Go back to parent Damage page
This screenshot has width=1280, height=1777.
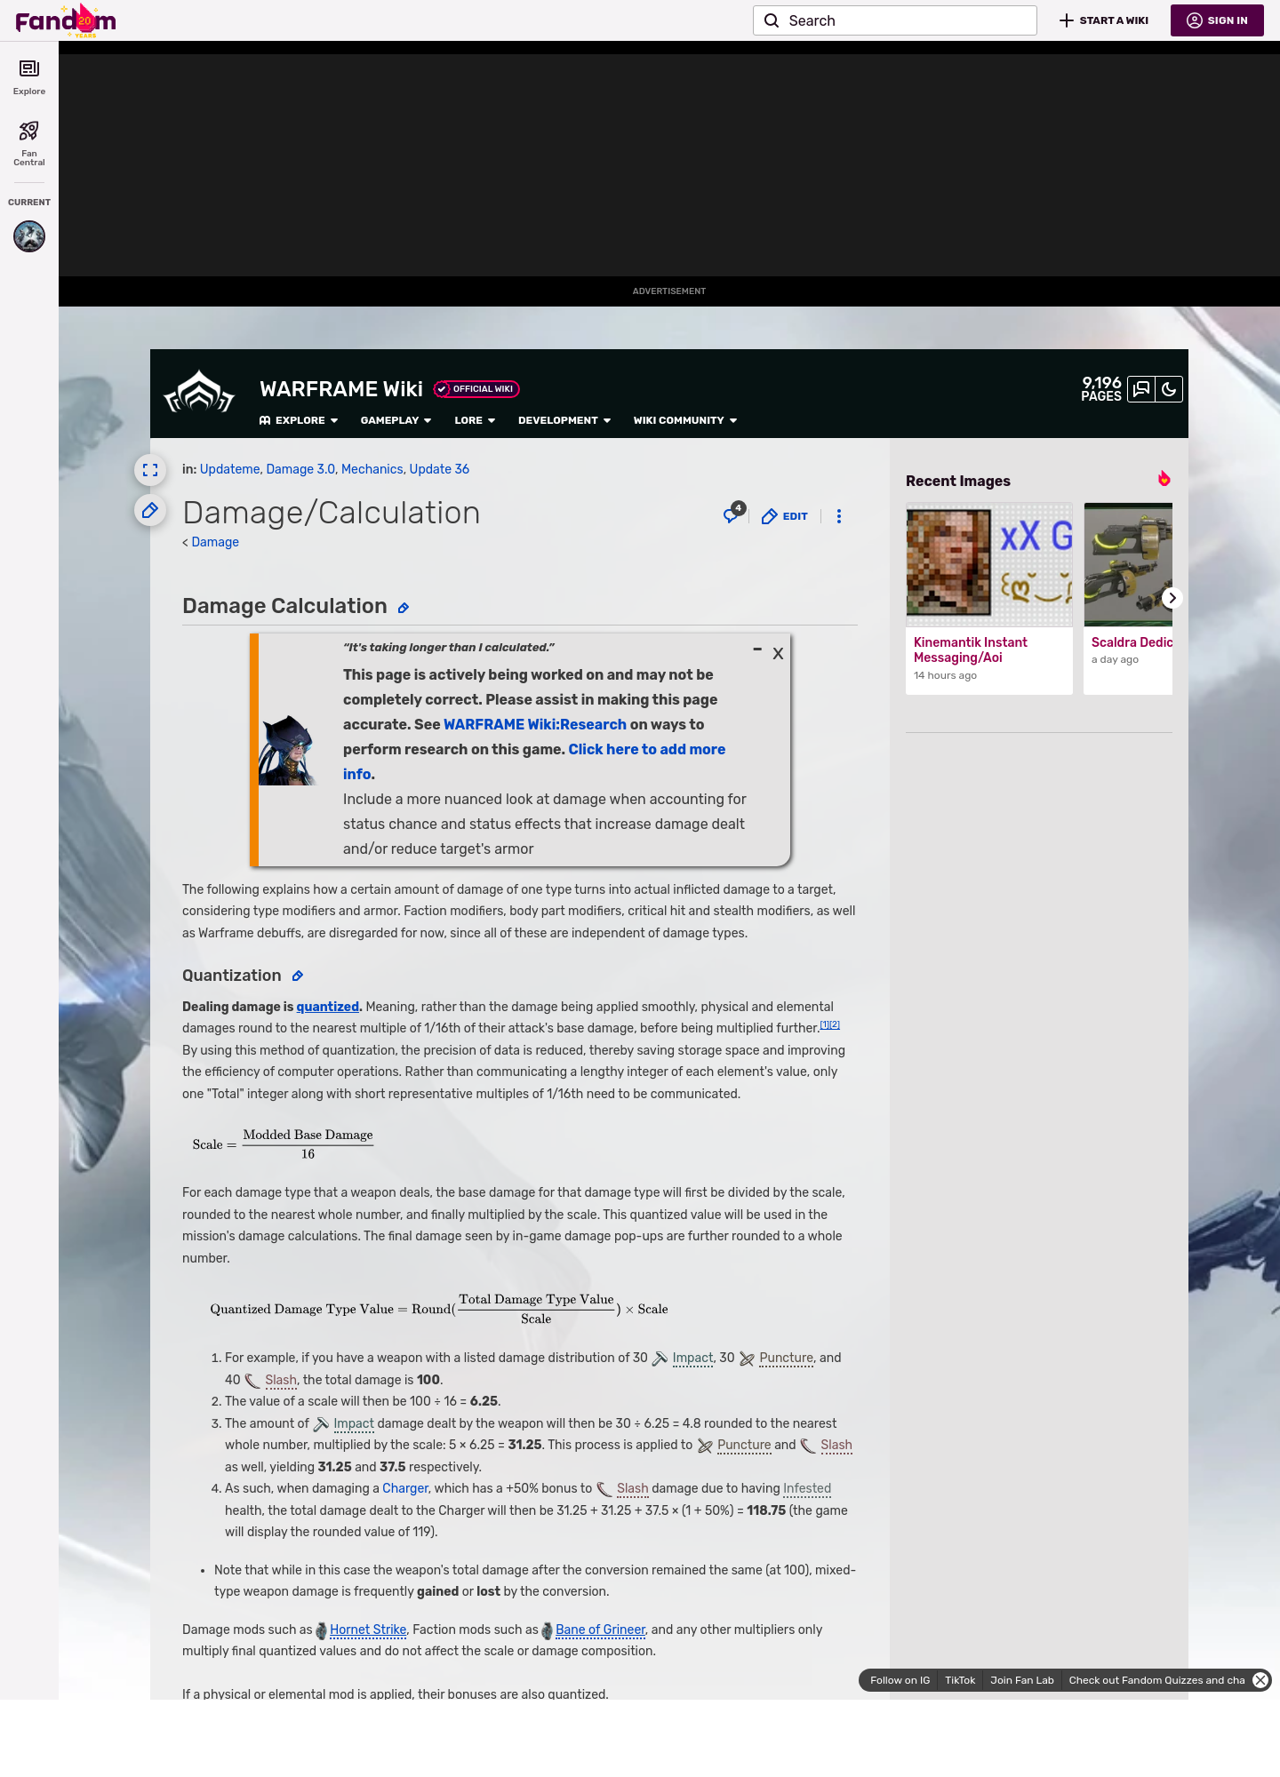pyautogui.click(x=215, y=542)
